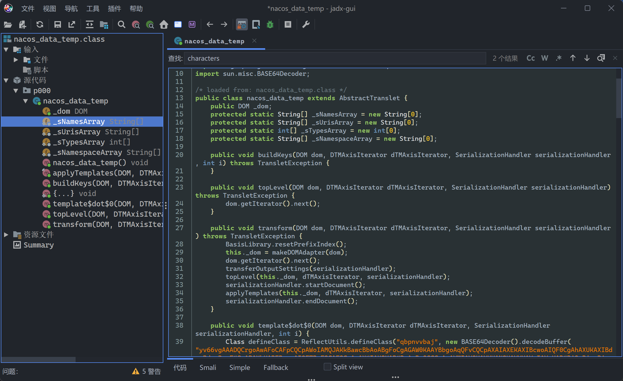Image resolution: width=623 pixels, height=381 pixels.
Task: Click the Open file toolbar icon
Action: point(8,25)
